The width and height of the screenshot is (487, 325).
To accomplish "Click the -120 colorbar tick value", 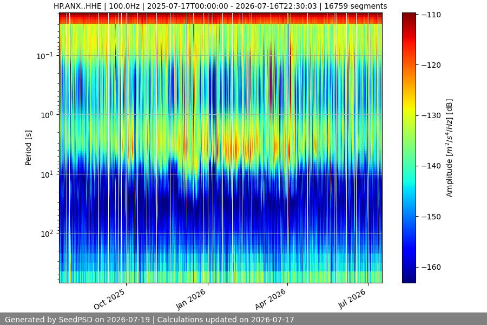I will (431, 65).
